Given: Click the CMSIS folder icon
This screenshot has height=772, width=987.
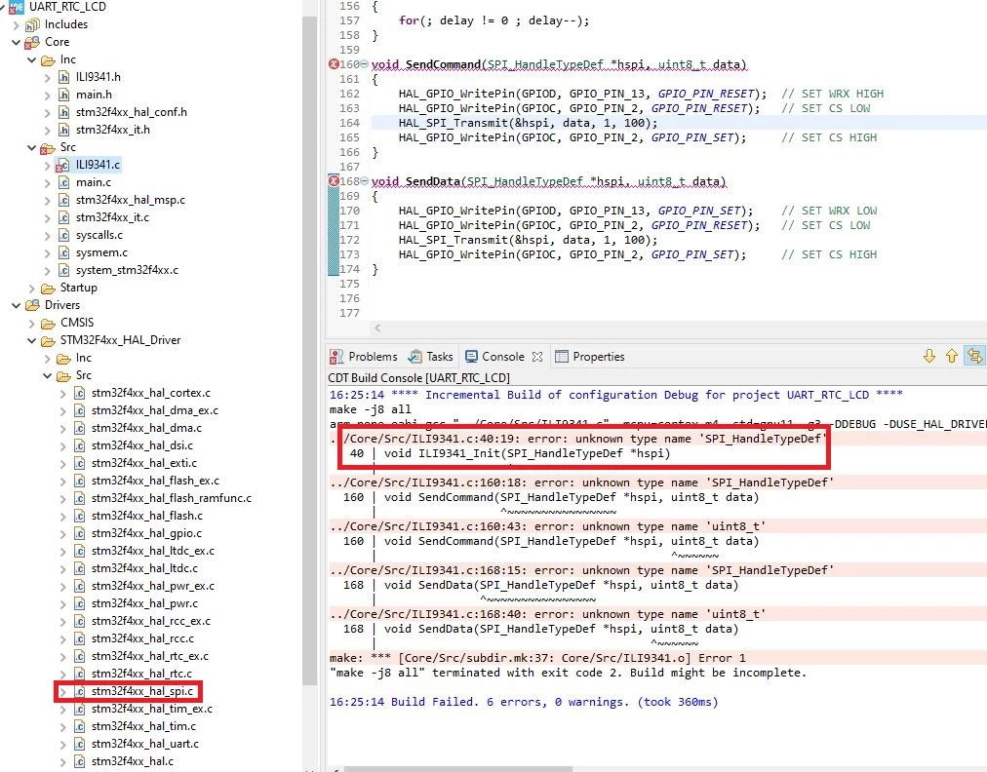Looking at the screenshot, I should pos(48,324).
